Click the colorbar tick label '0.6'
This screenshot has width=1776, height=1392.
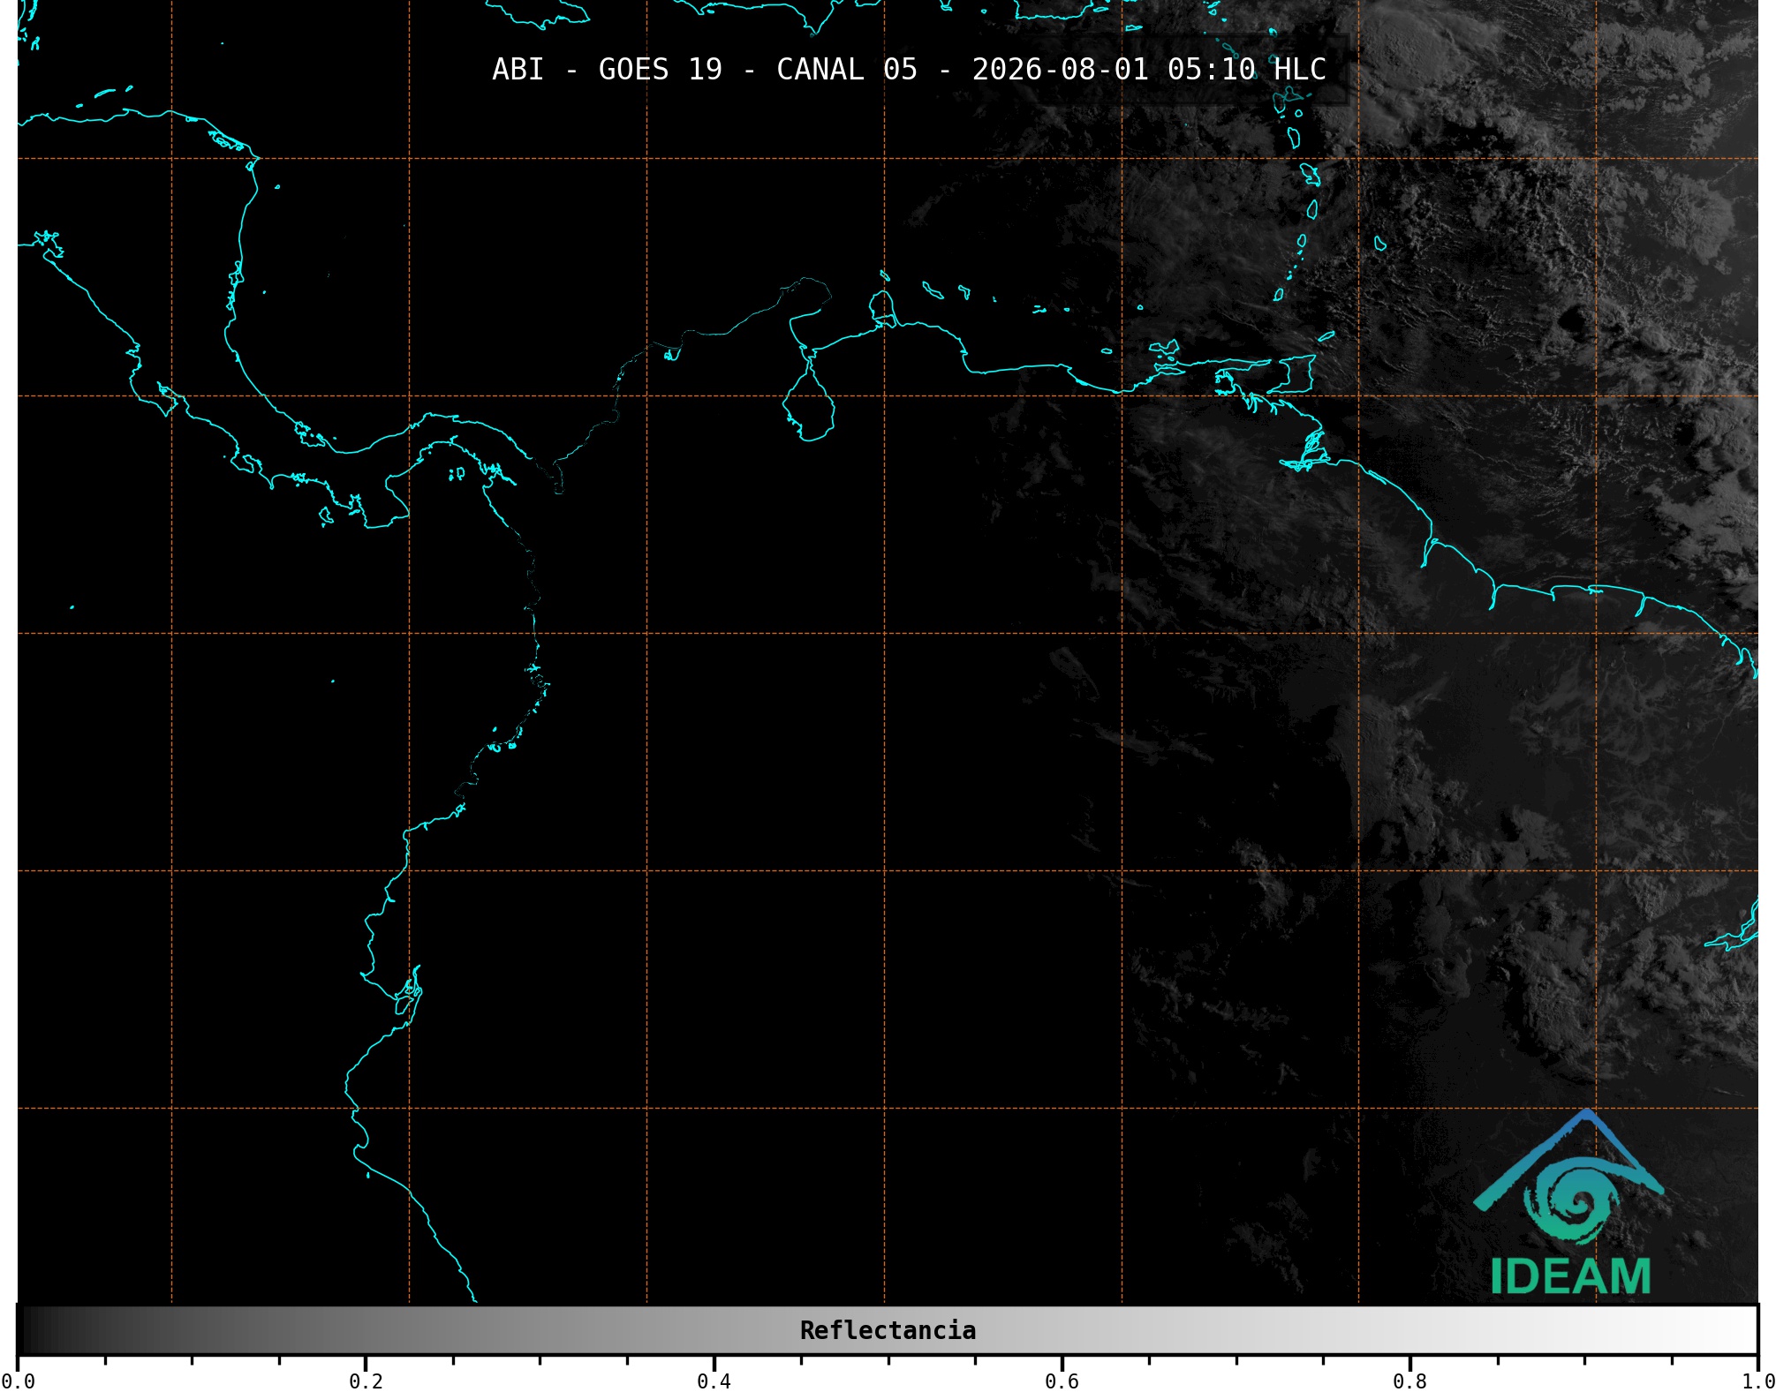pos(1062,1381)
